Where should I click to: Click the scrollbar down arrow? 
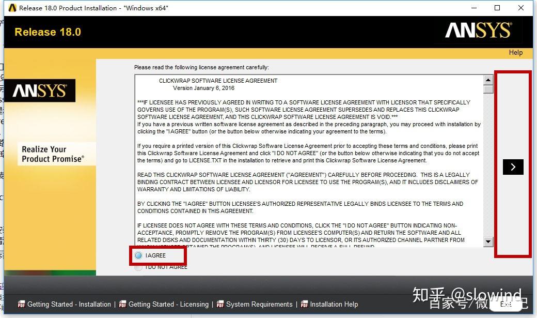point(488,241)
